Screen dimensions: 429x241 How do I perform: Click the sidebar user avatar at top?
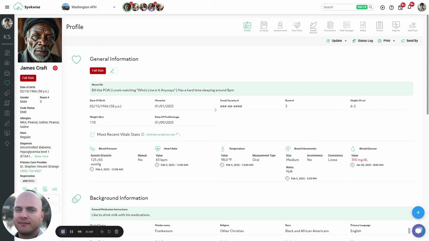coord(7,23)
